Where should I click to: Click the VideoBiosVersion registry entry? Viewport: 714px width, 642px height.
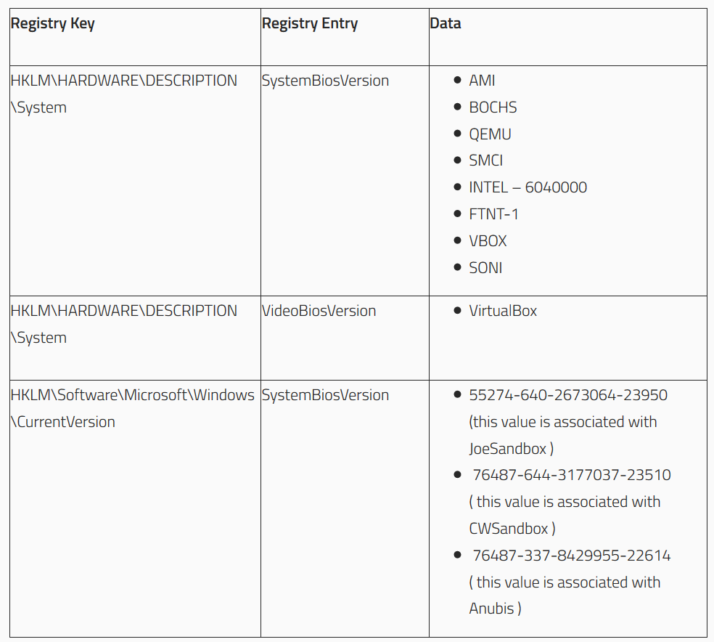coord(319,311)
